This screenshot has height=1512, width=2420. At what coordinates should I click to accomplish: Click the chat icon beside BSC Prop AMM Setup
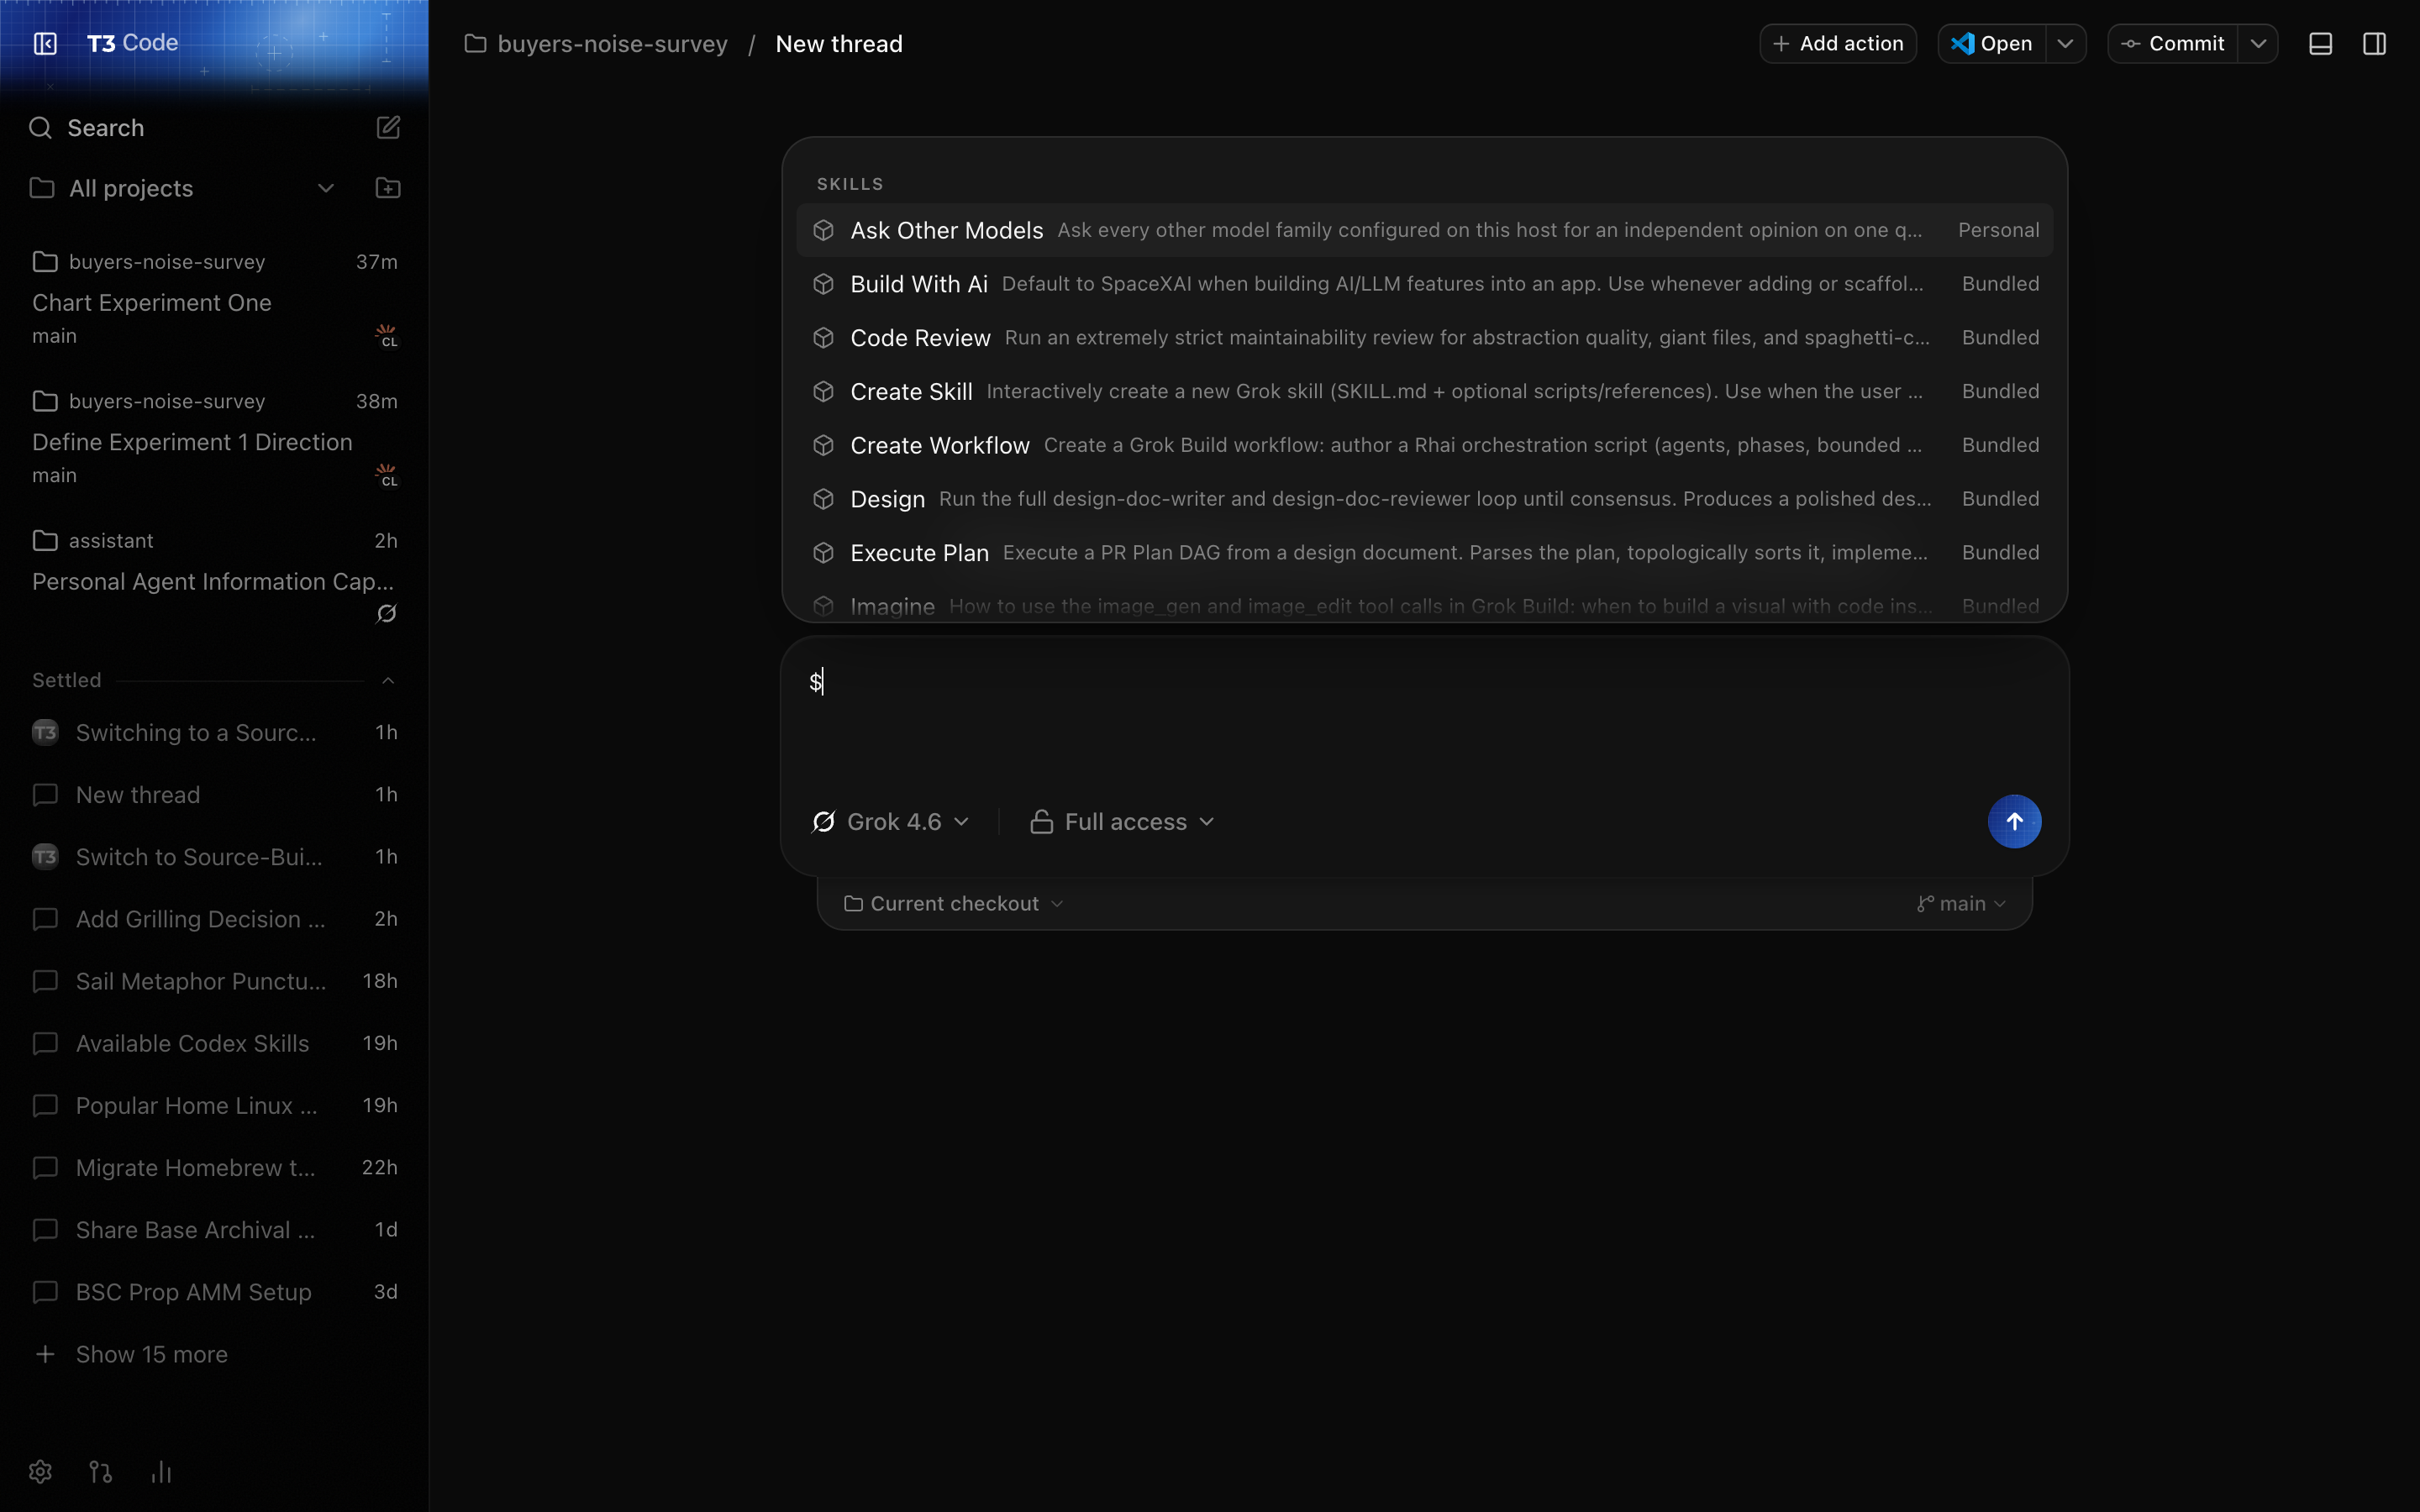45,1292
